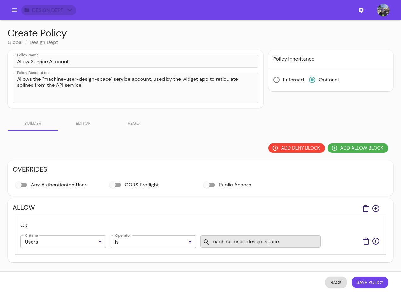The height and width of the screenshot is (293, 401).
Task: Delete the ALLOW block with trash icon
Action: (x=366, y=208)
